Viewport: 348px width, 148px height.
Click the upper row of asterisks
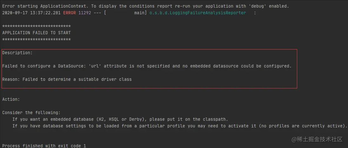pyautogui.click(x=37, y=26)
